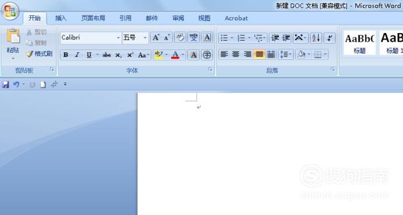The height and width of the screenshot is (215, 403).
Task: Apply subscript x₂ formatting
Action: 118,55
